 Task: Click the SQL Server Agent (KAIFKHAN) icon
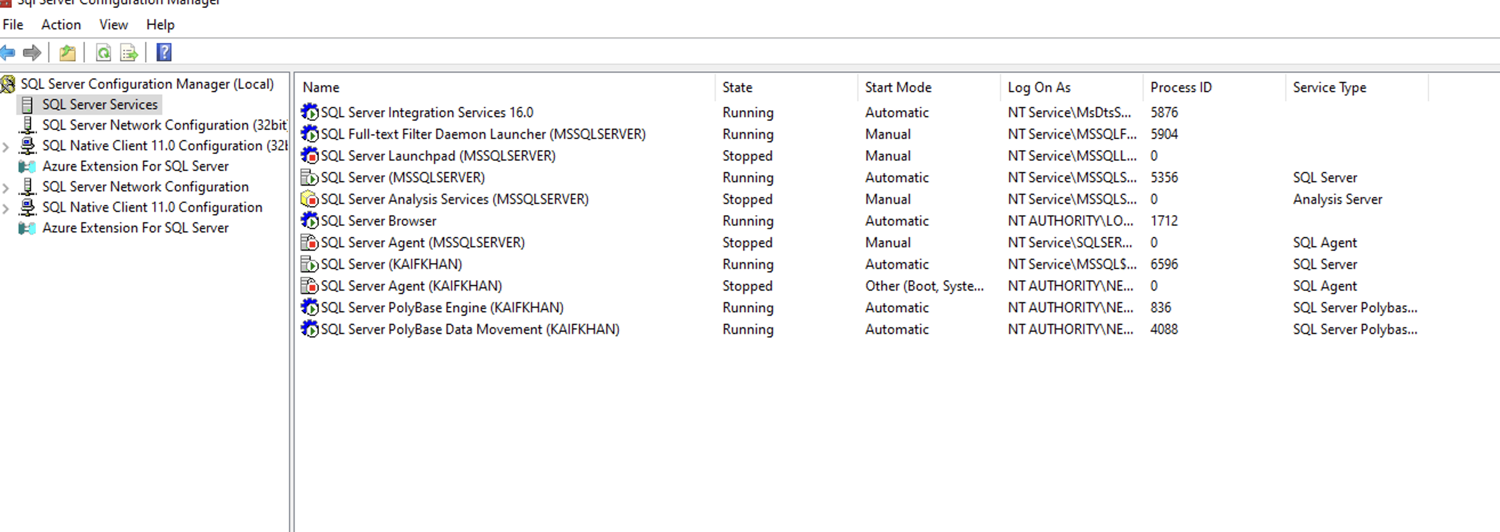pyautogui.click(x=309, y=286)
